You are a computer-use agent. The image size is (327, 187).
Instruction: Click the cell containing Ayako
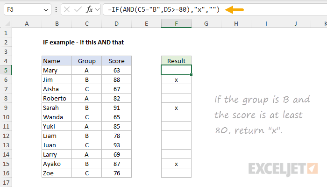(x=57, y=164)
